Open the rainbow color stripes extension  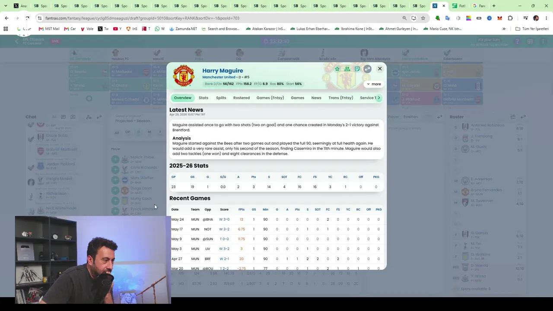pos(468,18)
